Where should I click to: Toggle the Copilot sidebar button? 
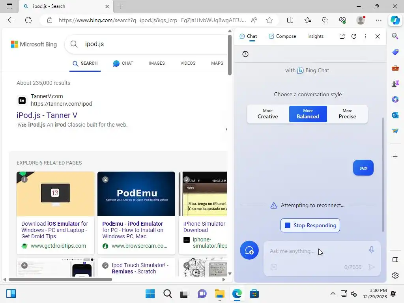[395, 20]
